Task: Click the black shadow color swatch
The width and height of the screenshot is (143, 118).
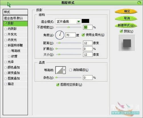Action: point(85,21)
